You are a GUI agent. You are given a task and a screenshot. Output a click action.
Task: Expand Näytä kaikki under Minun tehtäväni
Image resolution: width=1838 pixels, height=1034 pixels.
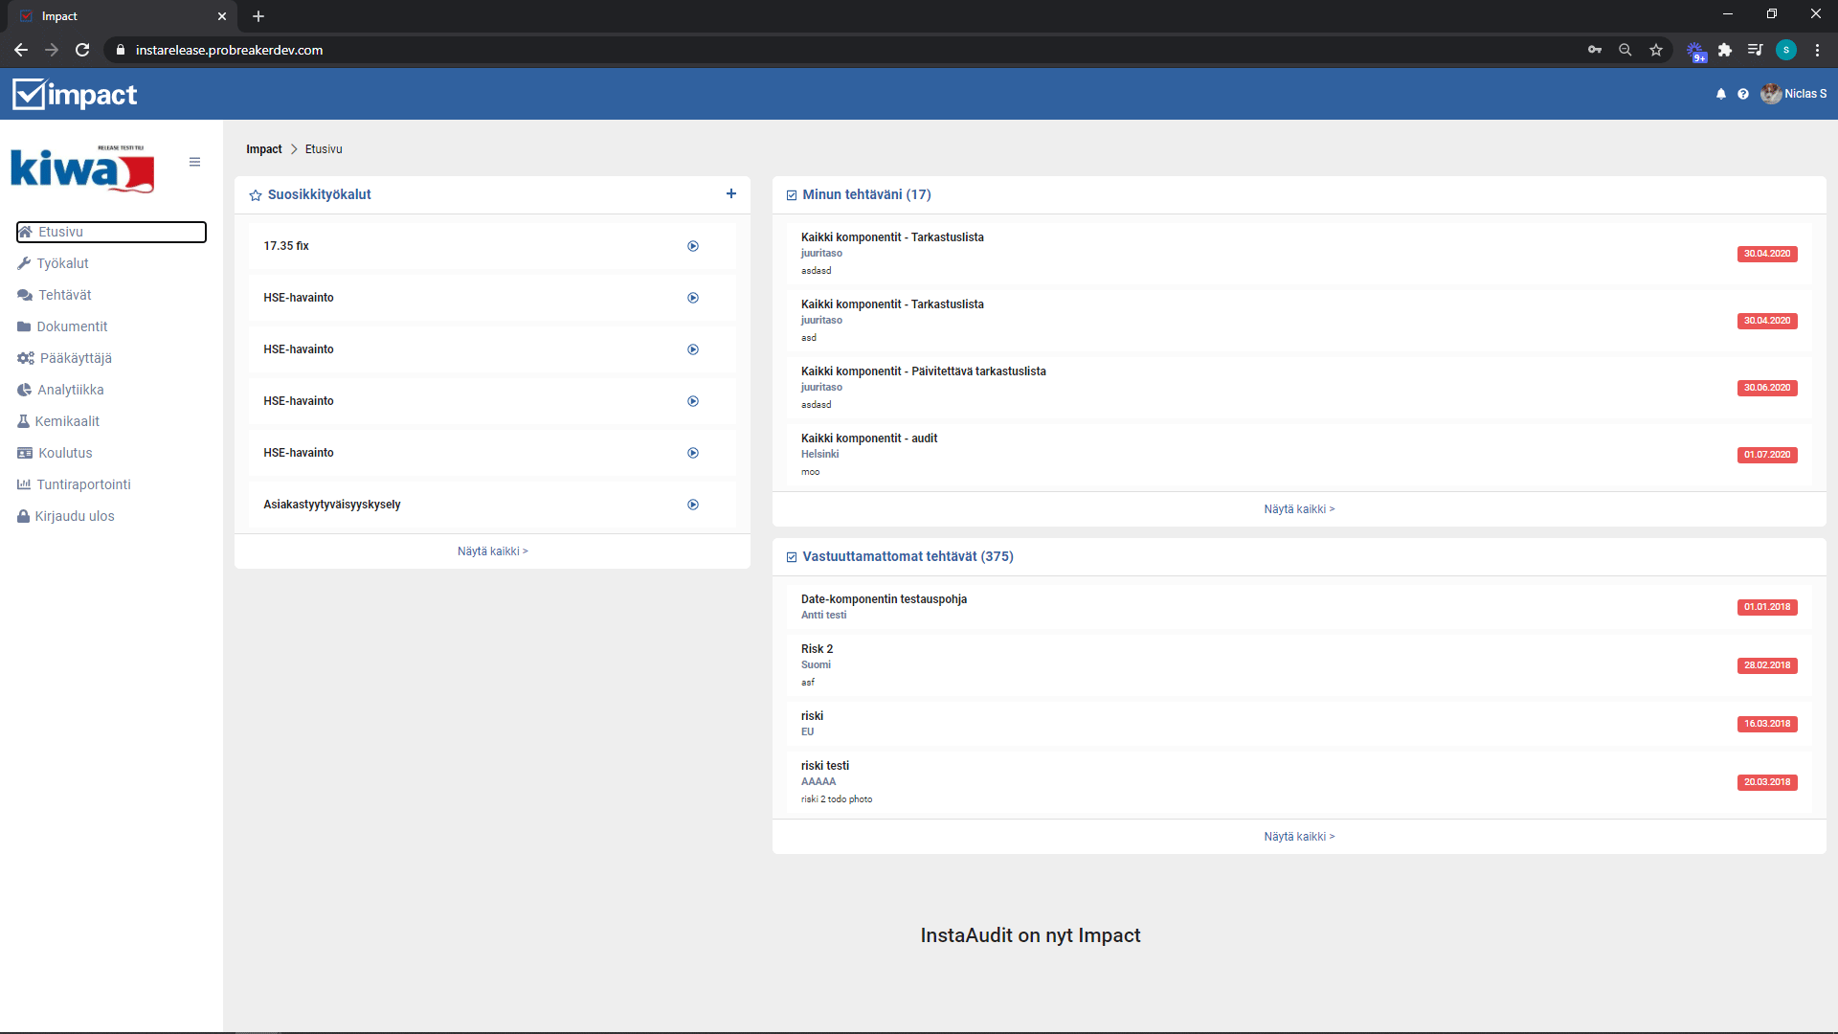pos(1299,509)
